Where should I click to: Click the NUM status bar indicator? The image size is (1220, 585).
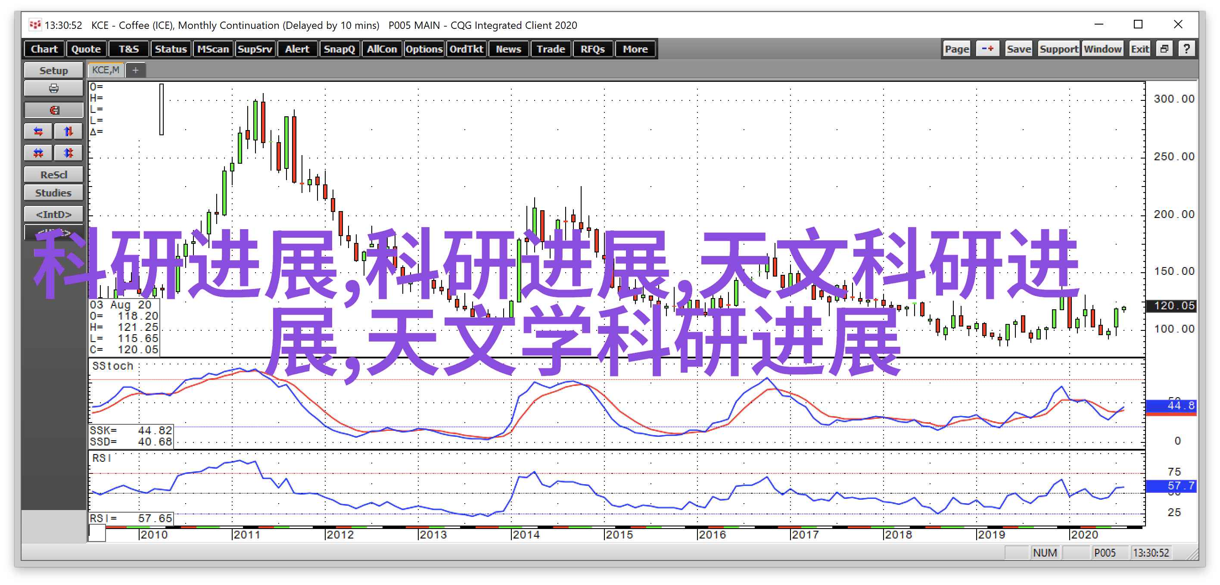coord(1045,553)
